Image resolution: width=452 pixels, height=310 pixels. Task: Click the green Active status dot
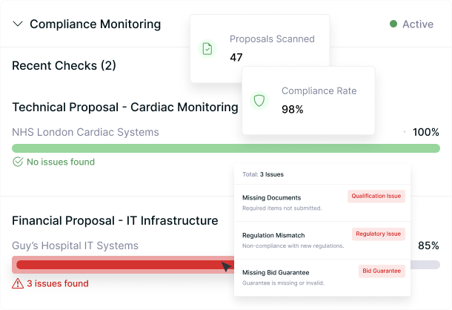[393, 24]
